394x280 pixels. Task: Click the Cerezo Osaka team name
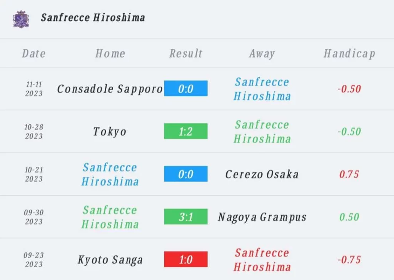click(262, 174)
